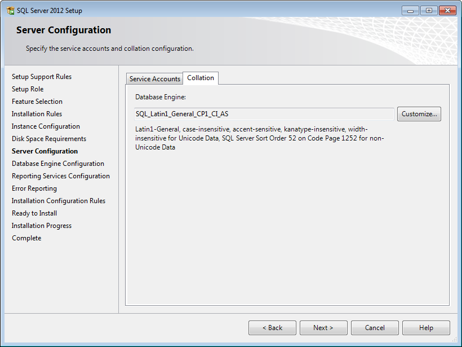Screen dimensions: 462x347
Task: Cancel the SQL Server setup
Action: pos(375,328)
